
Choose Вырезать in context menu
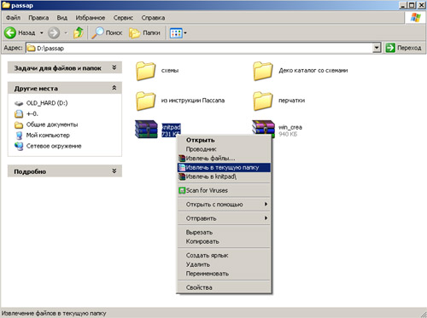pyautogui.click(x=224, y=232)
